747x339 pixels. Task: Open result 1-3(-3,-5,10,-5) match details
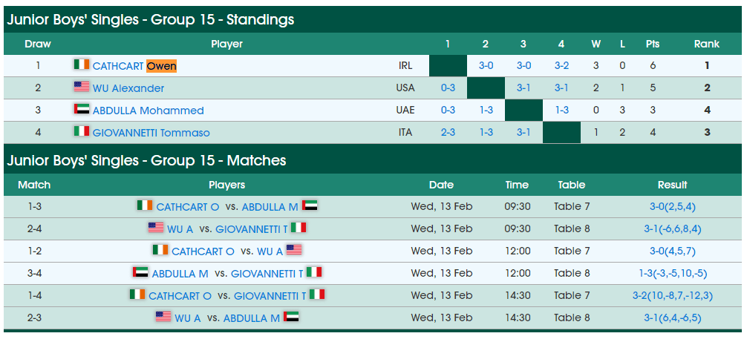(x=673, y=273)
